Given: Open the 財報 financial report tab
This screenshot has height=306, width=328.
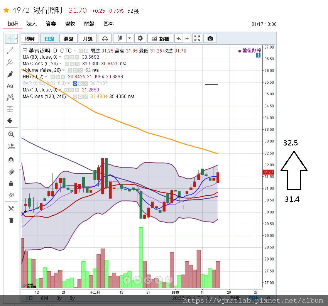Looking at the screenshot, I should click(89, 24).
